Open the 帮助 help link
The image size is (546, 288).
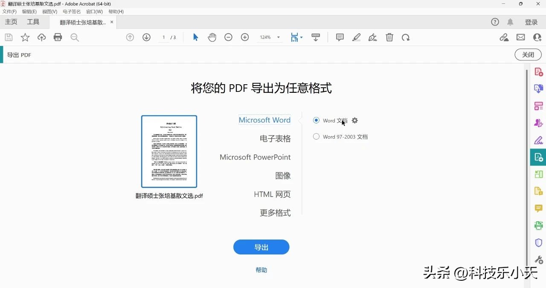click(x=261, y=270)
